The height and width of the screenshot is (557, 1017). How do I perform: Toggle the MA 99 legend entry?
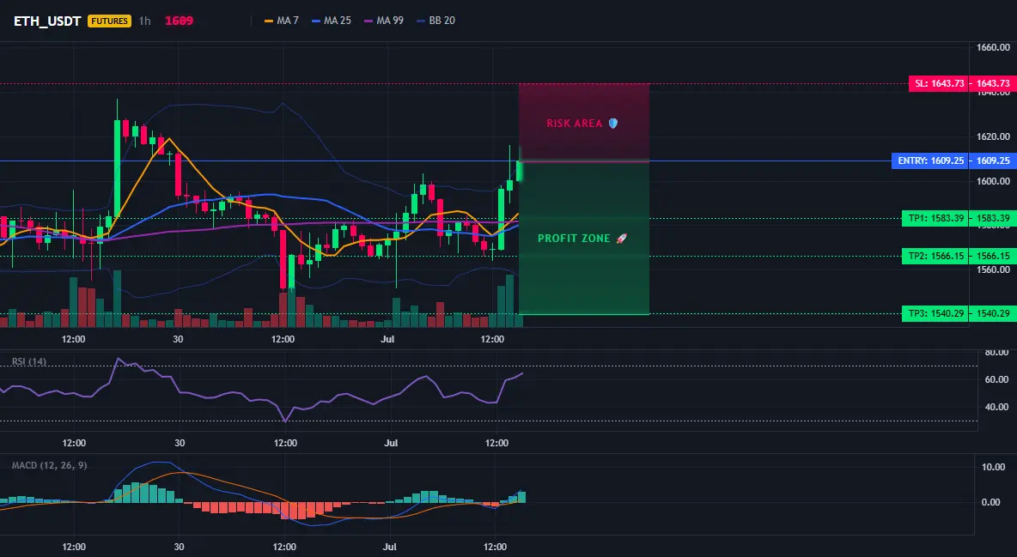pyautogui.click(x=384, y=21)
